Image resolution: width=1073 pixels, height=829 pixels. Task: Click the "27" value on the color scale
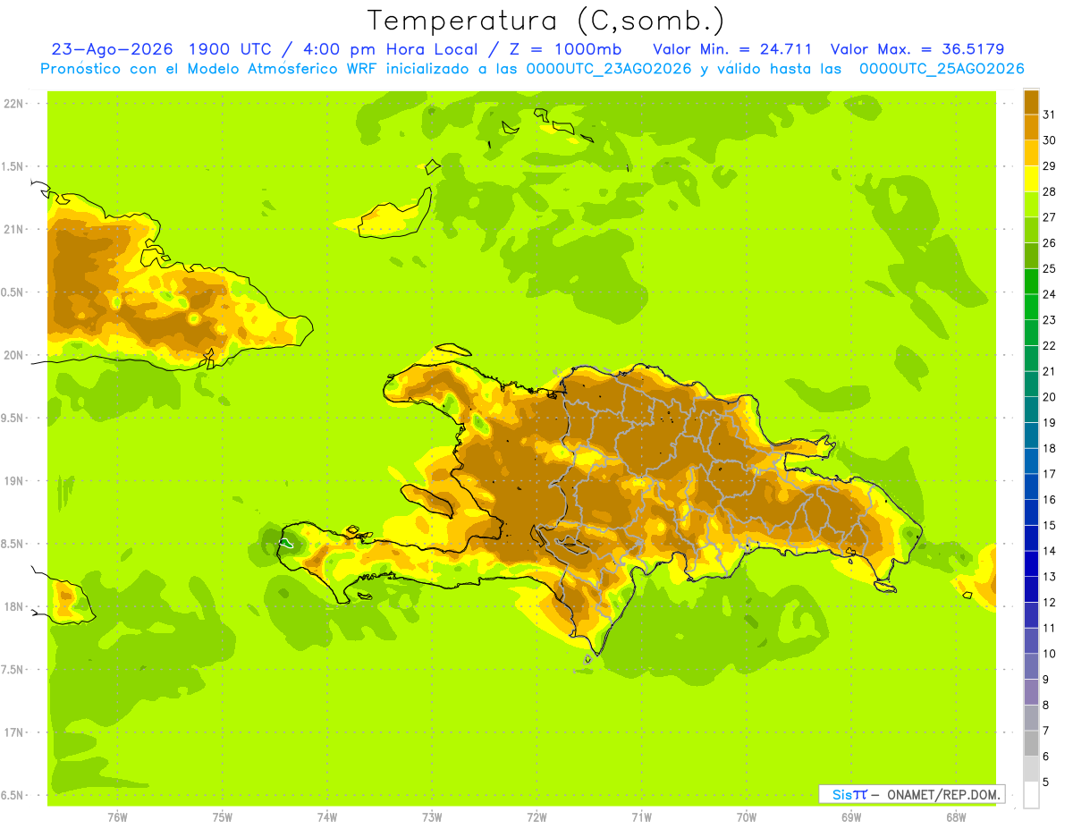click(1050, 217)
